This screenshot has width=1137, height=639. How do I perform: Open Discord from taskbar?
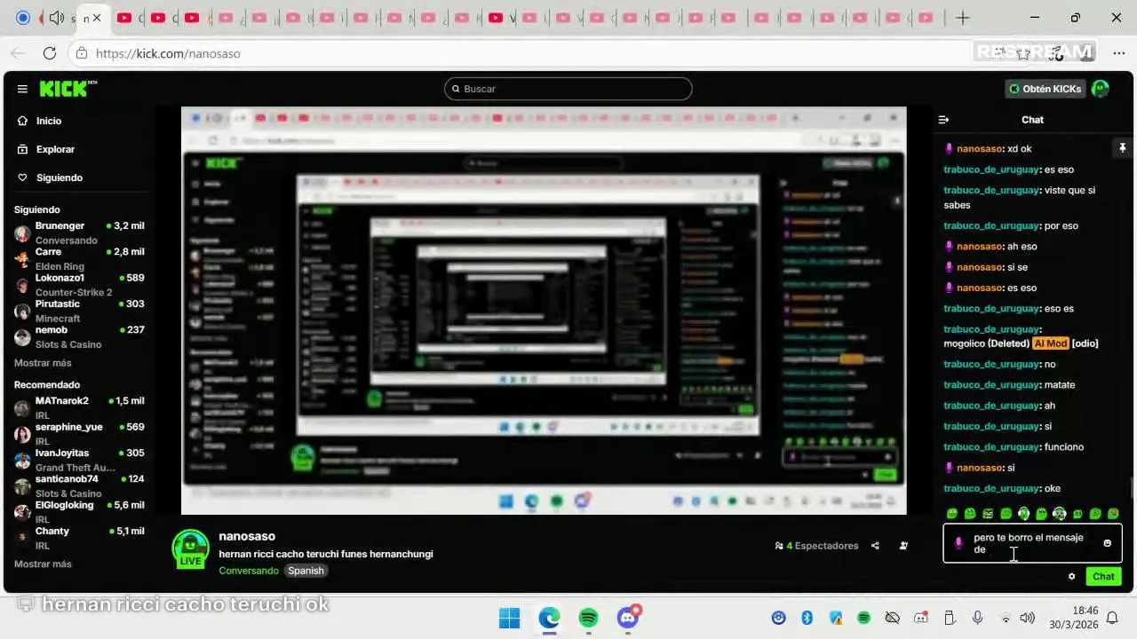[x=628, y=618]
